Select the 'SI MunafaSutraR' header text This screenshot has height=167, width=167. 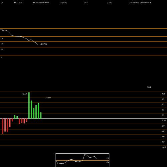41,3
